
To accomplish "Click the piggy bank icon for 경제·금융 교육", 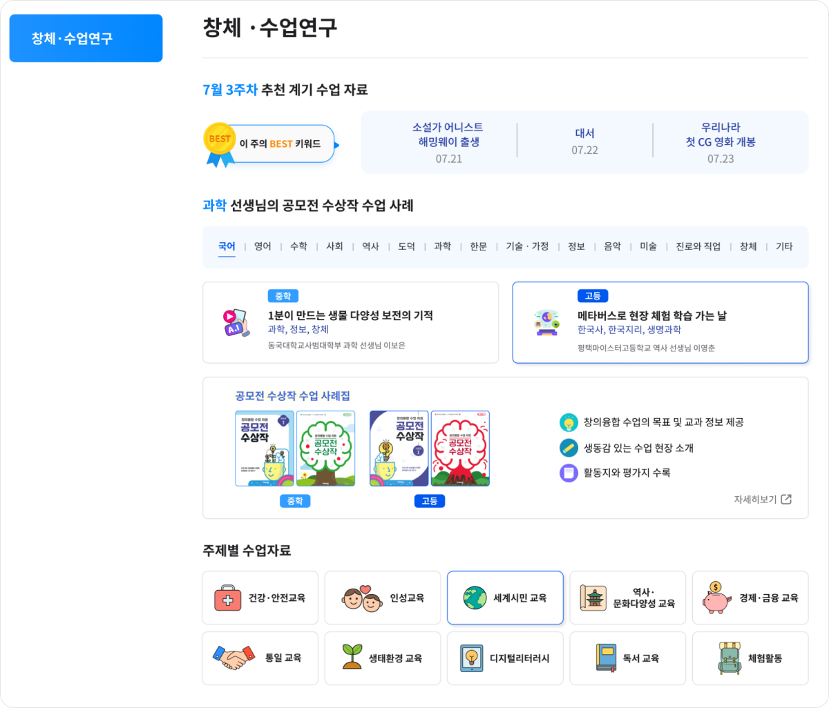I will point(716,598).
